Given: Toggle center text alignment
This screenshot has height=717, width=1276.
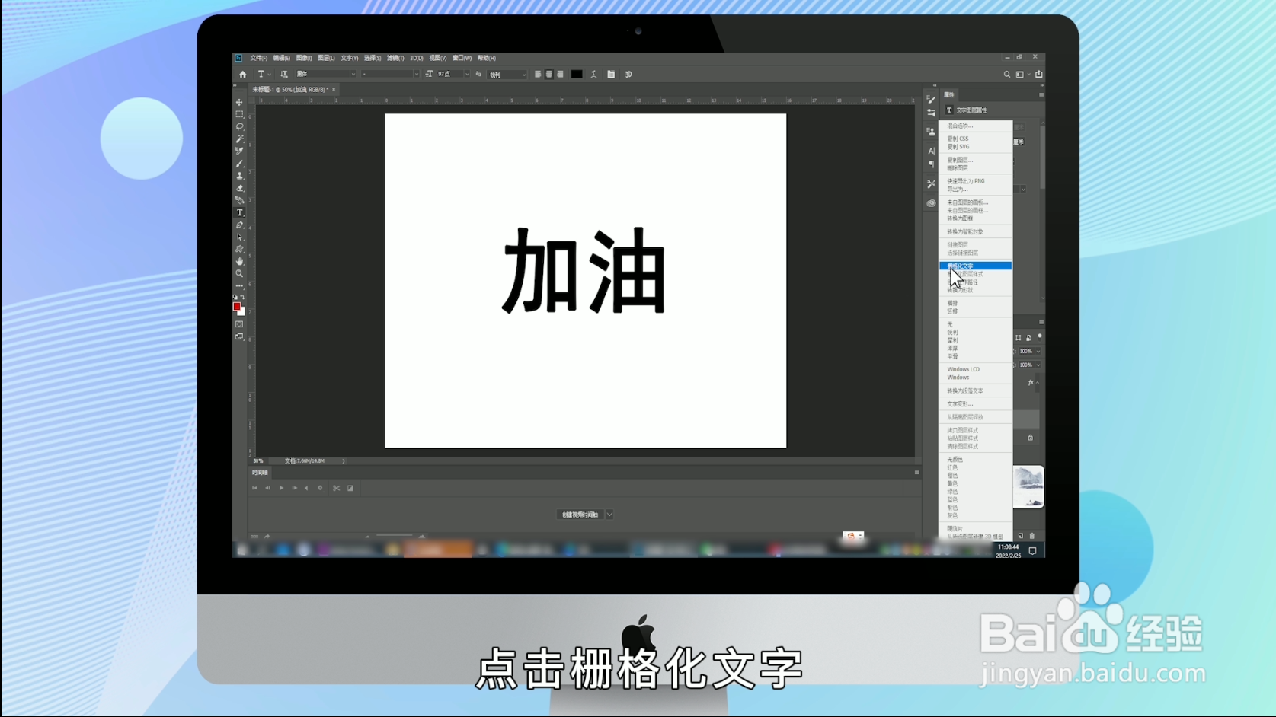Looking at the screenshot, I should tap(548, 75).
